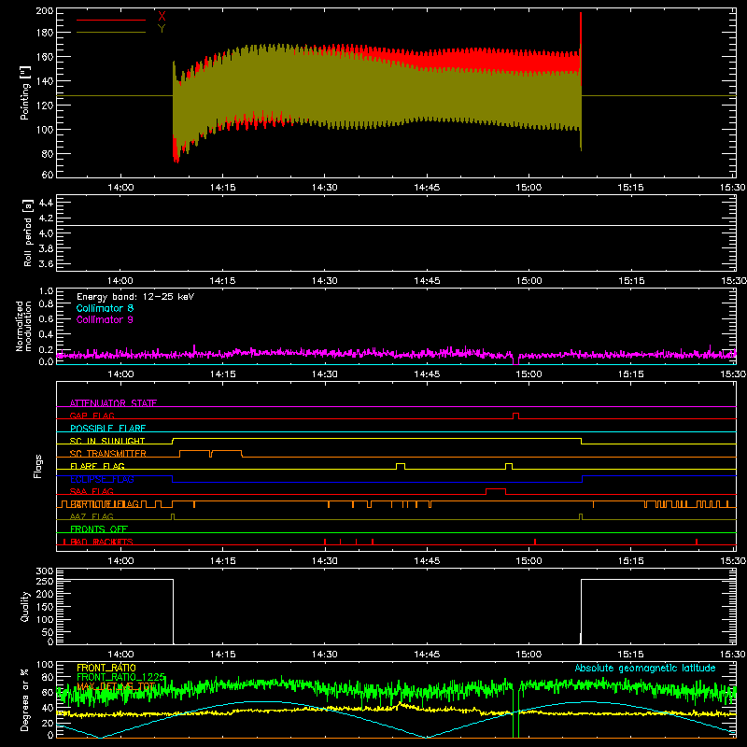Select the FRONTS_OFF flag label
Viewport: 747px width, 747px height.
(x=99, y=529)
